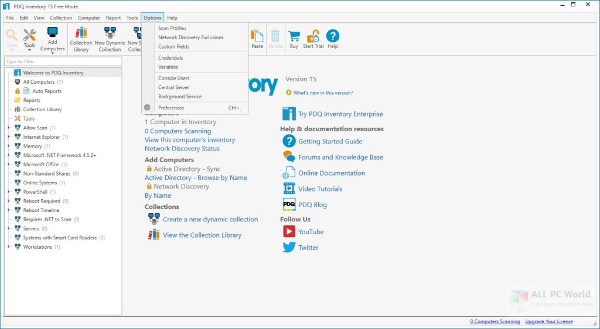This screenshot has height=329, width=600.
Task: Click the Forums speech bubbles icon
Action: (289, 157)
